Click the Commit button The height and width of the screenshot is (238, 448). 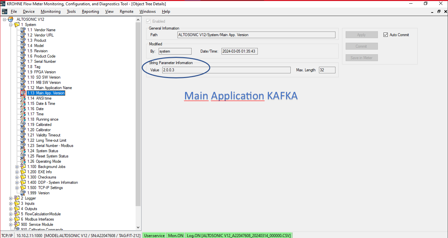click(x=362, y=46)
